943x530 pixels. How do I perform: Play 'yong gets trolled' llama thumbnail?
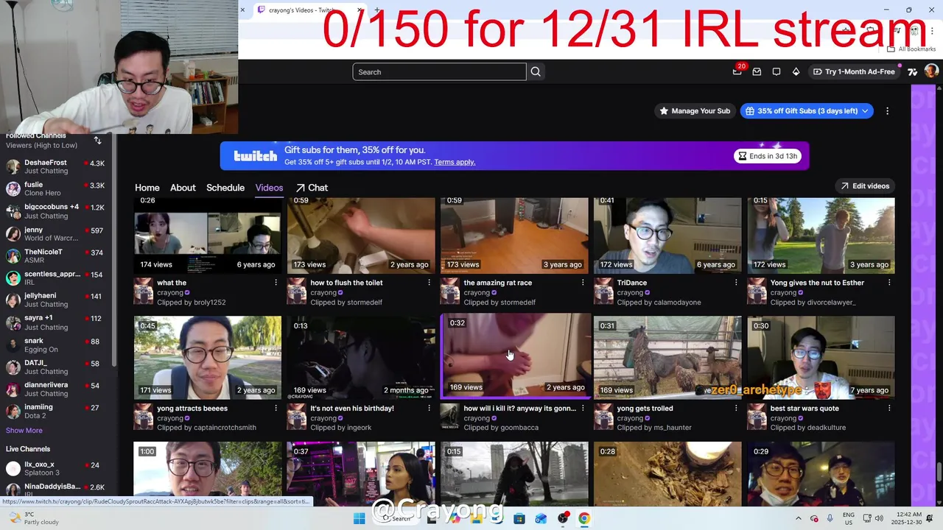(x=667, y=358)
